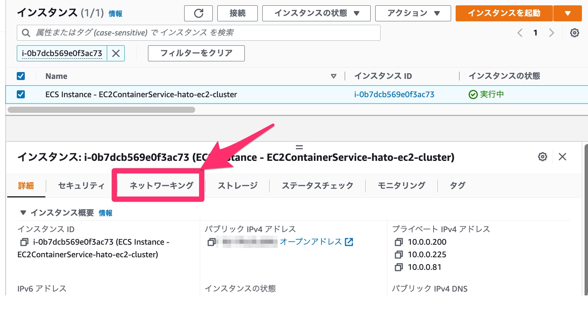
Task: Click the gear icon in the instance details pane
Action: 542,157
